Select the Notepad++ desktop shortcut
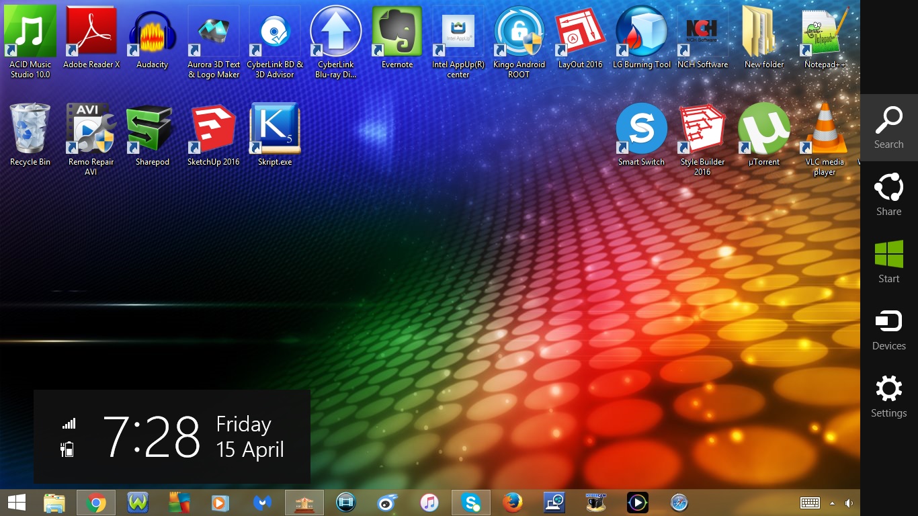The width and height of the screenshot is (918, 516). (x=825, y=38)
